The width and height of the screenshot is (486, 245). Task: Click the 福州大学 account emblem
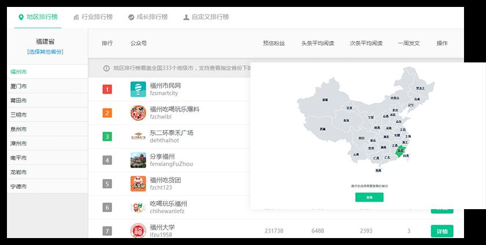(x=138, y=231)
